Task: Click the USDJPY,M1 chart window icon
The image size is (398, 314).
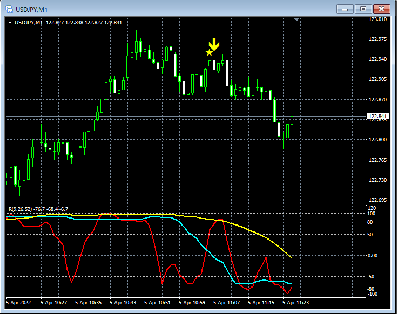Action: 9,9
